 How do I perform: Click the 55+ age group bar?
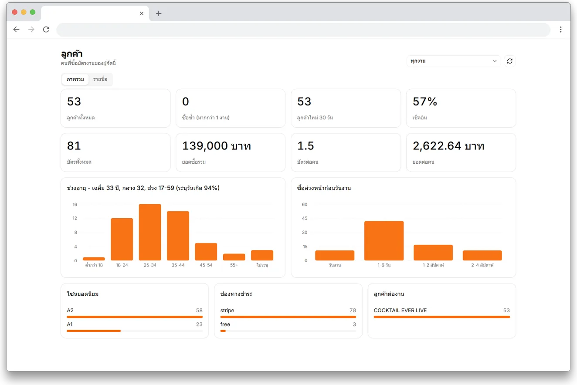(234, 257)
